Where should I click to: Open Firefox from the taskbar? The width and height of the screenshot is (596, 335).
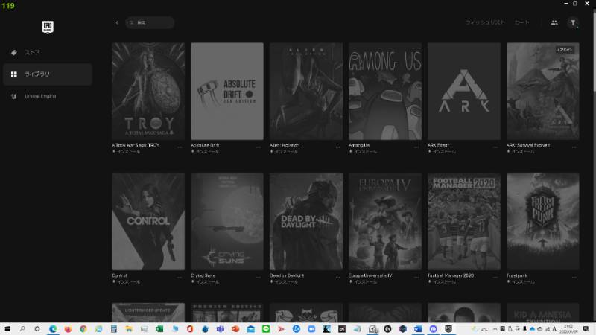click(x=68, y=329)
